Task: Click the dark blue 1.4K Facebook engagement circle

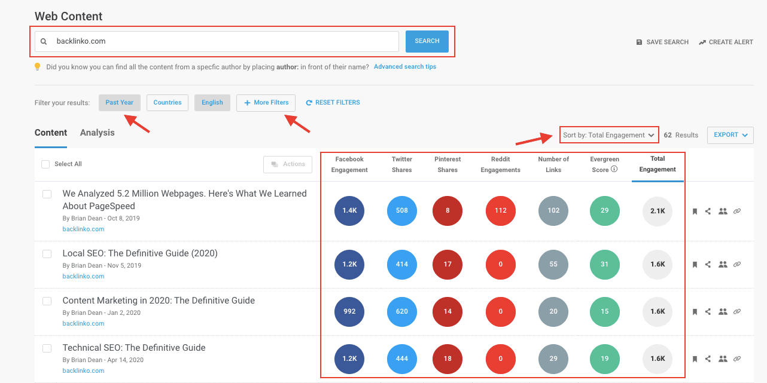Action: pyautogui.click(x=349, y=211)
